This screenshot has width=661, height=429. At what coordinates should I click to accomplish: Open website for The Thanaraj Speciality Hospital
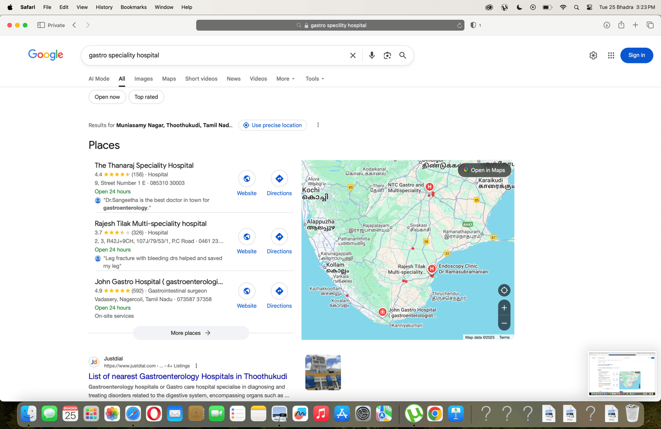click(246, 183)
